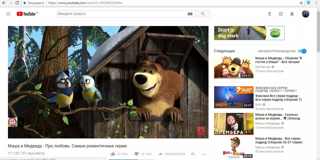Open the ПРЕМЬЕРА 8:11 thumbnail
Screen dimensions: 320x160
click(234, 124)
